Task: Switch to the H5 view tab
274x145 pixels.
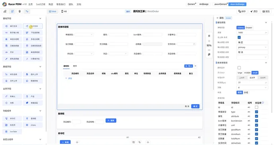Action: [64, 12]
